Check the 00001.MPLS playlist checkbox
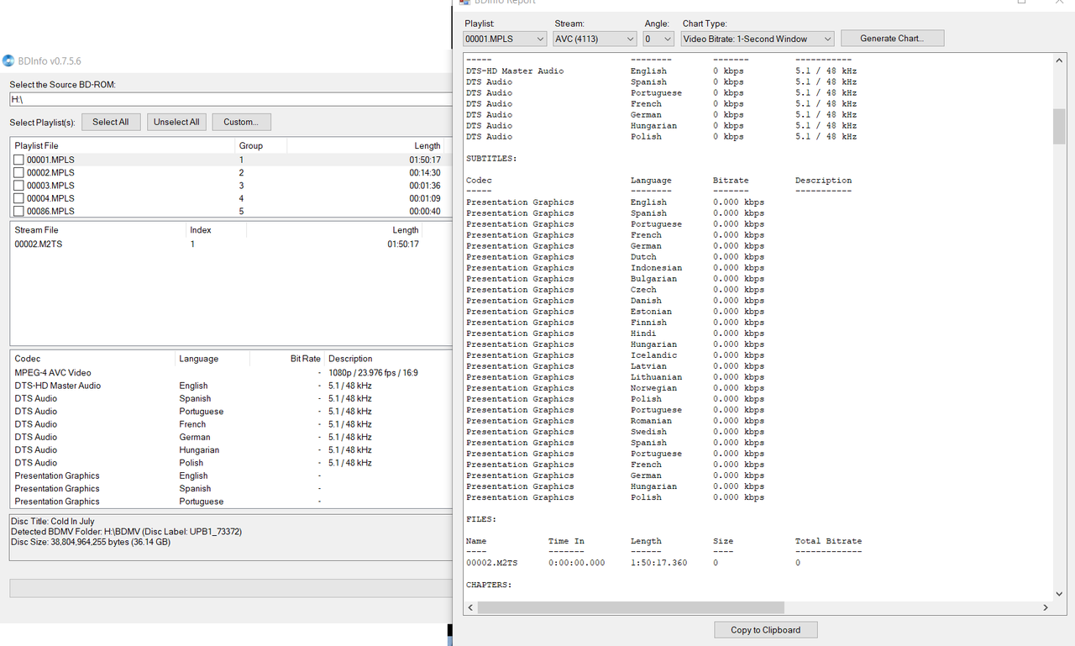 (x=18, y=160)
